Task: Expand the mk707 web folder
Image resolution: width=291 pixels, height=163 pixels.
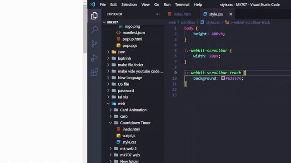Action: 110,155
